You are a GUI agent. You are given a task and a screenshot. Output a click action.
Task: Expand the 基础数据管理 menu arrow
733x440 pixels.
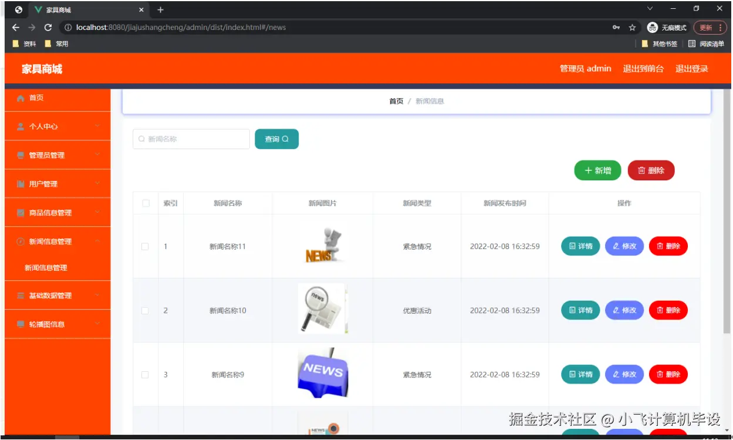pyautogui.click(x=97, y=295)
